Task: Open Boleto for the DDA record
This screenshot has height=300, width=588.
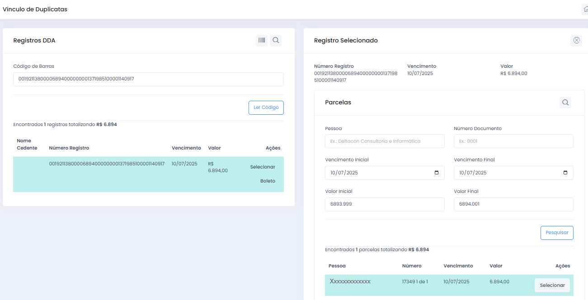Action: (268, 181)
